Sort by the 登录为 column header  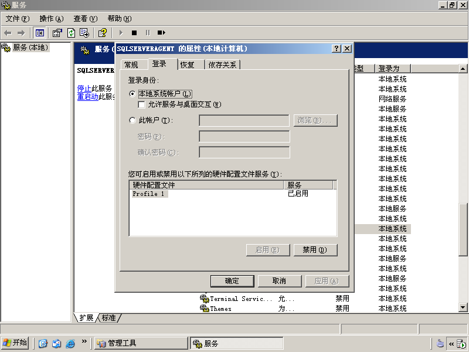(x=392, y=68)
